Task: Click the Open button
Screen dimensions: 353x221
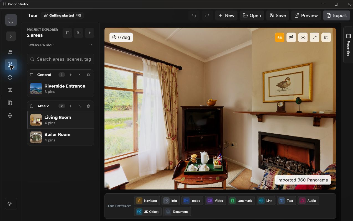Action: tap(252, 15)
